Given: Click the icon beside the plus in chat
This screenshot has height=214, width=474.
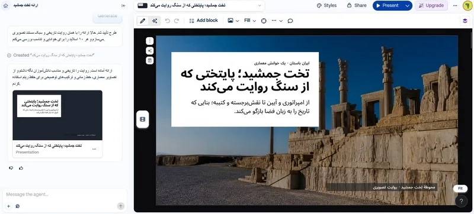Looking at the screenshot, I should (18, 206).
